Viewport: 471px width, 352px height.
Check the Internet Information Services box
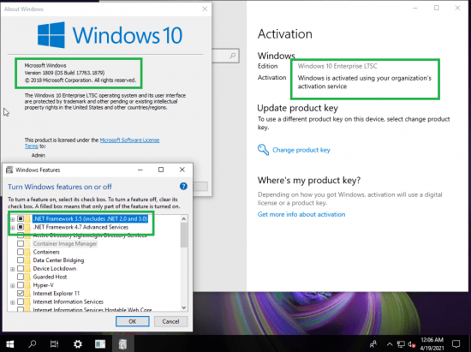21,301
